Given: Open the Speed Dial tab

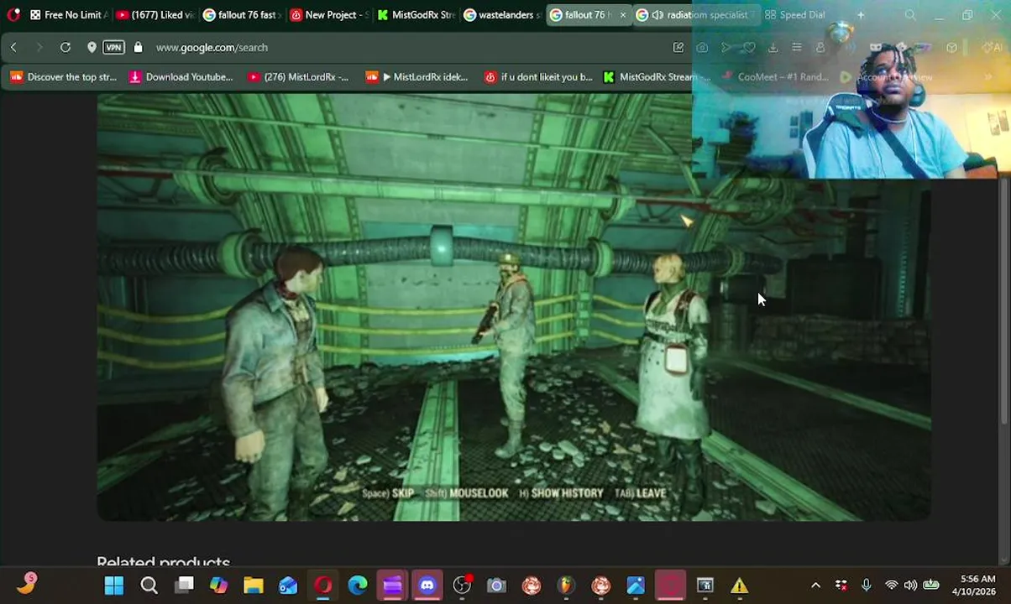Looking at the screenshot, I should pyautogui.click(x=795, y=14).
